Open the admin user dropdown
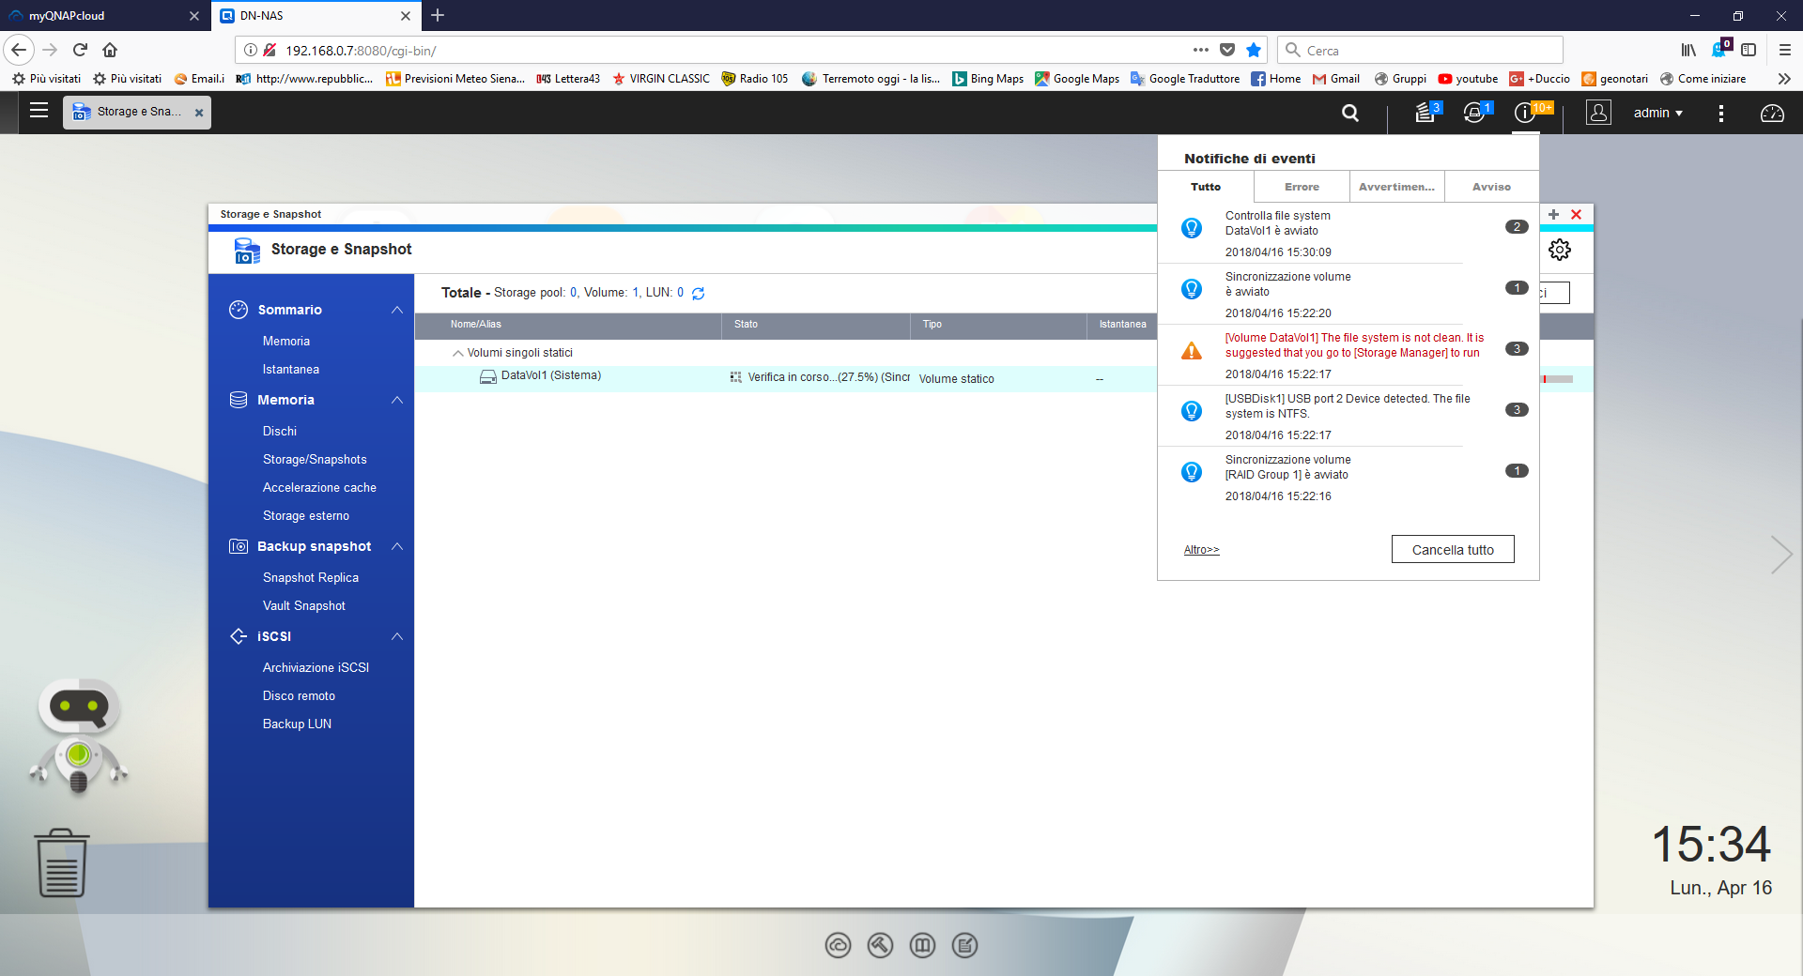This screenshot has height=976, width=1803. [1657, 113]
